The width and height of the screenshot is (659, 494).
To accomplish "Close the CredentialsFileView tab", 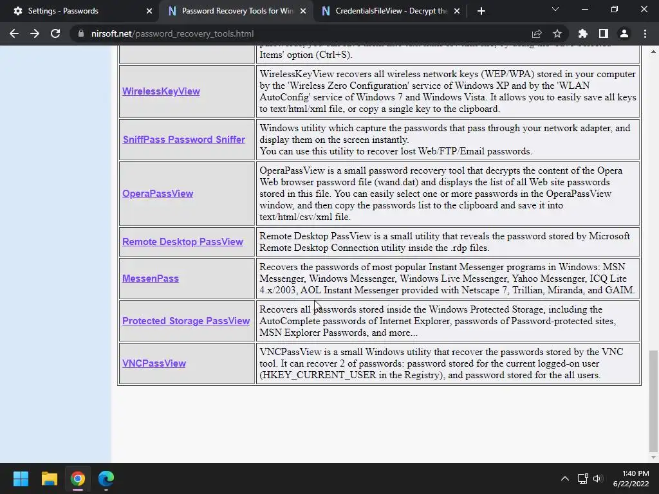I will 457,11.
